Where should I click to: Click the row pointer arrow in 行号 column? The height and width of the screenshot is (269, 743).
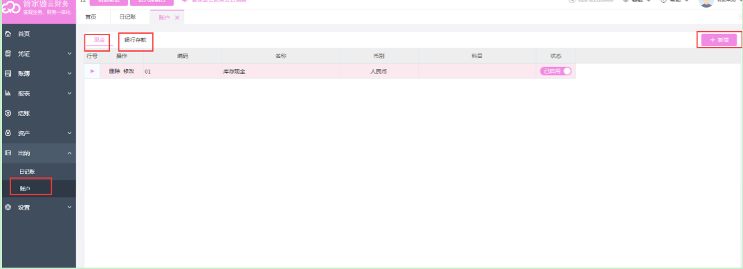tap(92, 71)
